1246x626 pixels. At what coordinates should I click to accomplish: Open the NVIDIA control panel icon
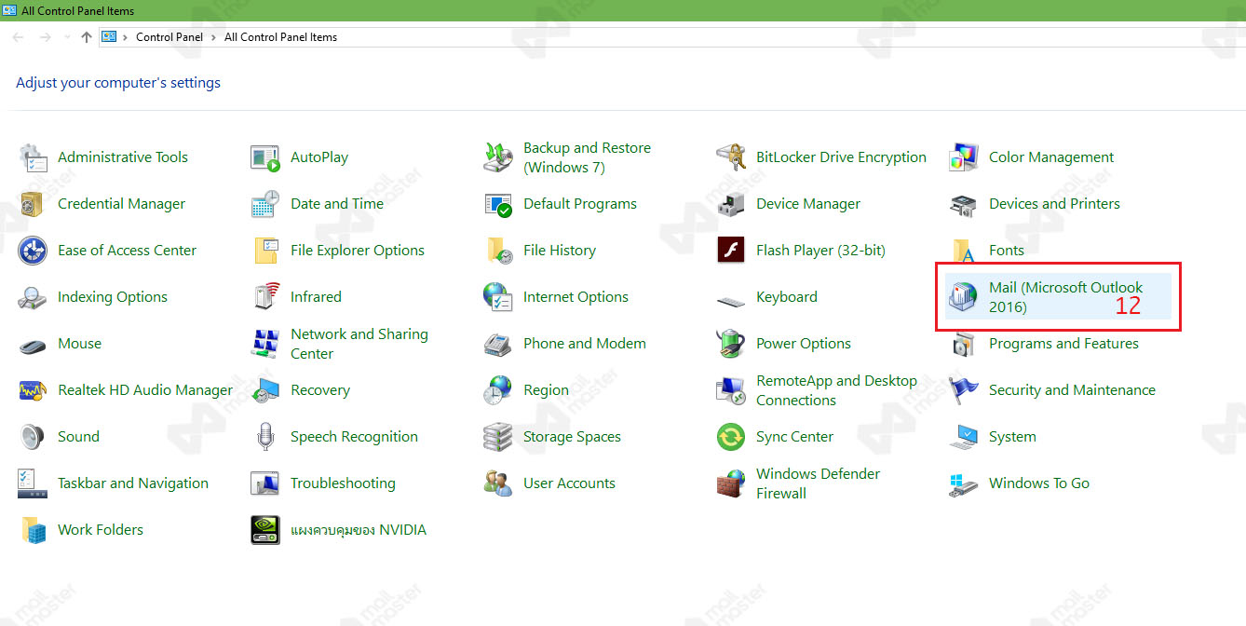click(265, 530)
